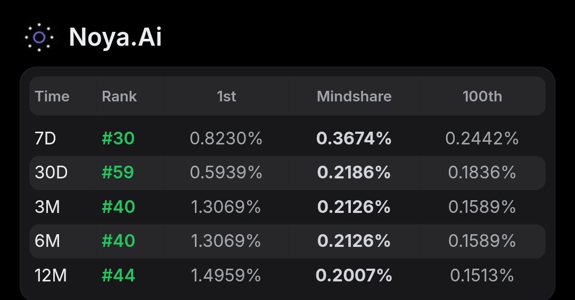Screen dimensions: 575x300
Task: Click the #30 rank value
Action: pos(118,139)
